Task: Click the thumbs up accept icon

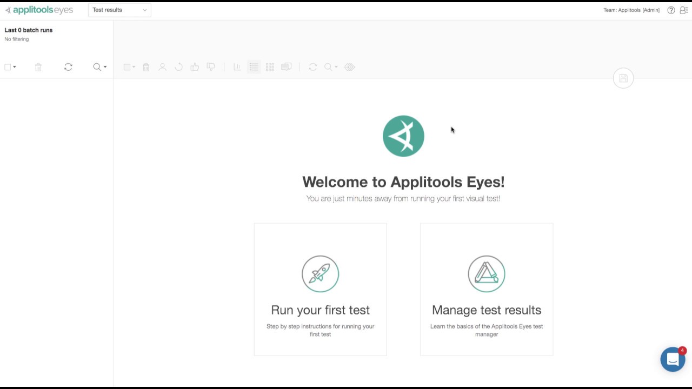Action: click(x=195, y=67)
